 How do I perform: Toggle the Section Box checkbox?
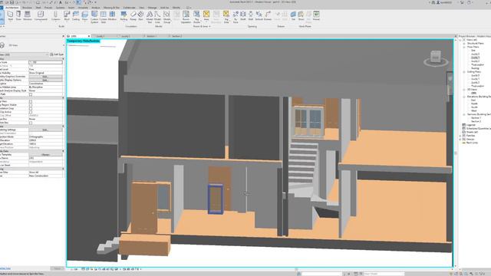click(31, 123)
